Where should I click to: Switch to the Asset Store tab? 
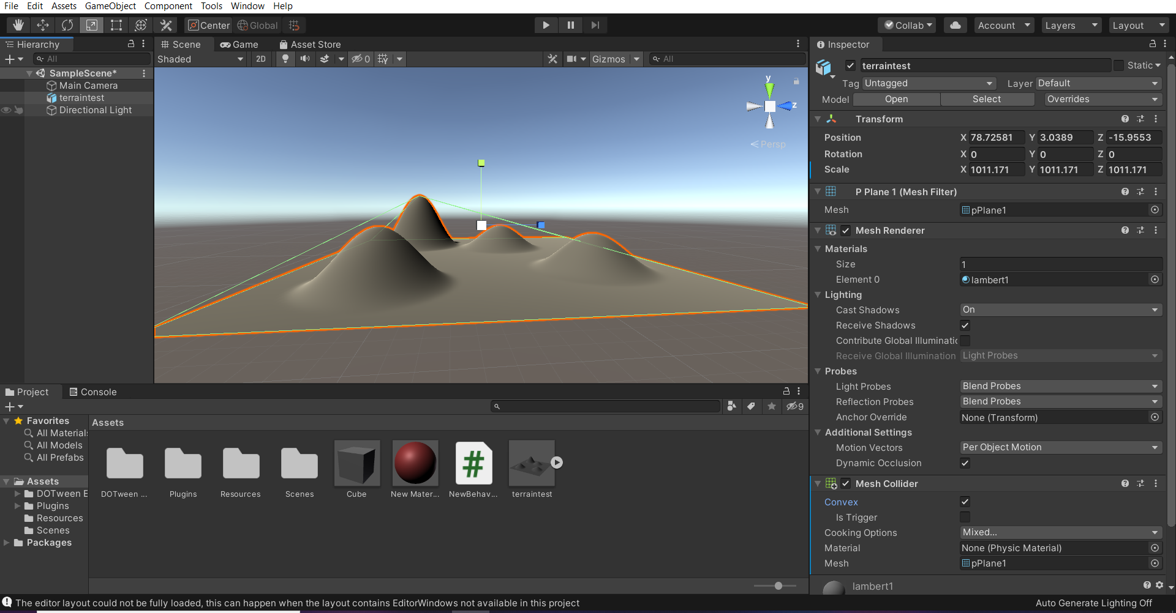(310, 44)
